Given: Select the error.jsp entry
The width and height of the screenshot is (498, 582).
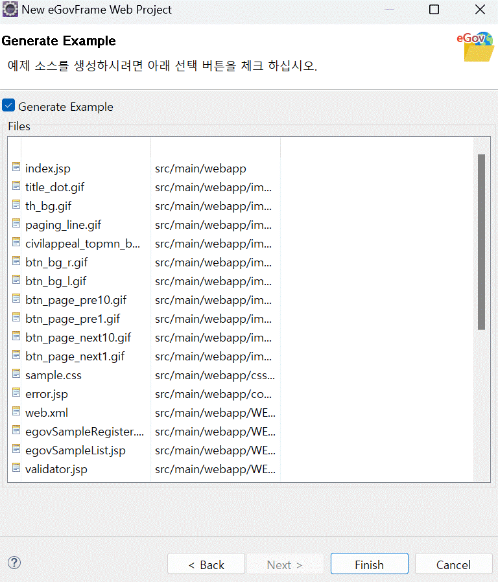Looking at the screenshot, I should tap(47, 394).
